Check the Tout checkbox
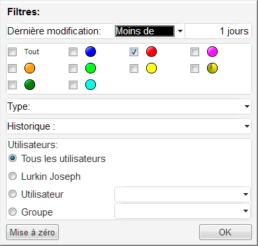 (12, 52)
